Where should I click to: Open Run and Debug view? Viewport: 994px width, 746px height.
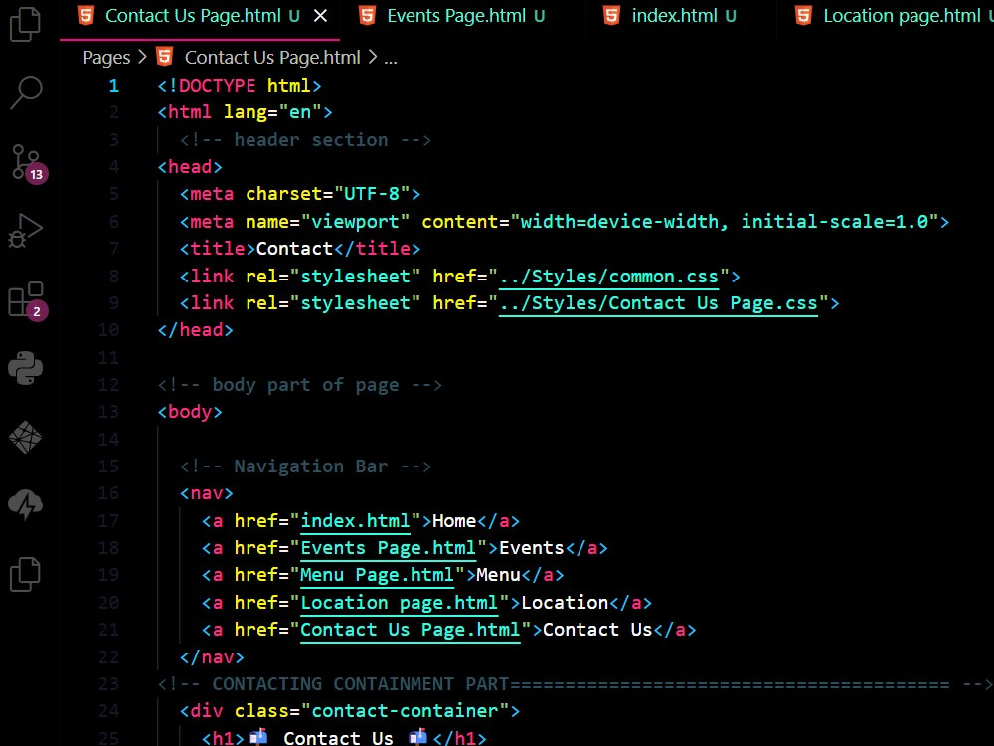(x=26, y=231)
